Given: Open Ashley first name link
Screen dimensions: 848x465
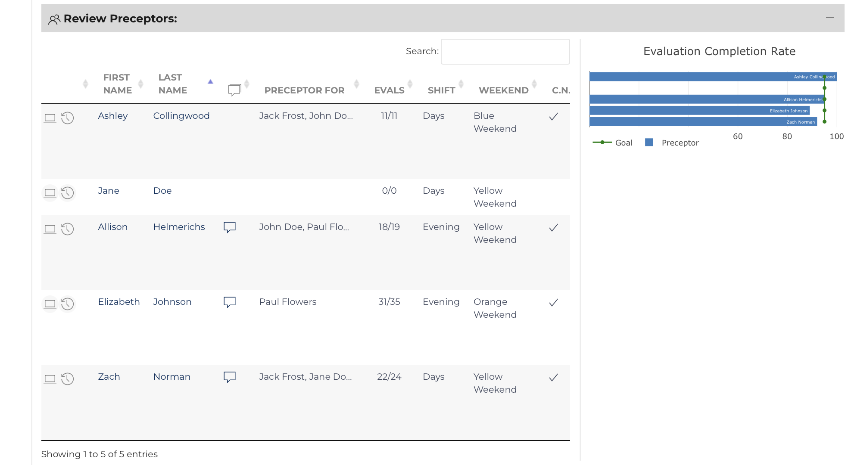Looking at the screenshot, I should (113, 116).
